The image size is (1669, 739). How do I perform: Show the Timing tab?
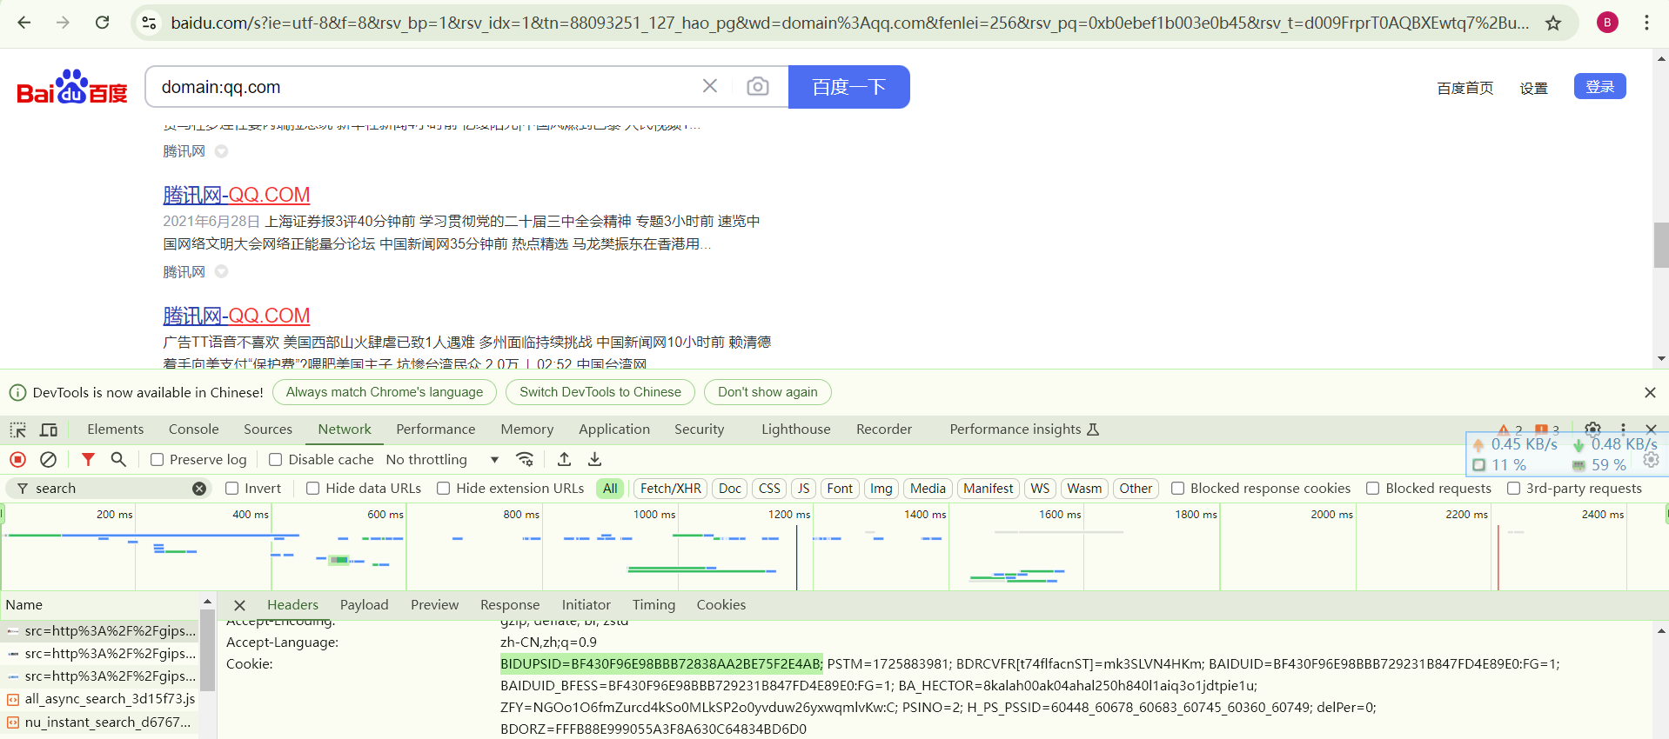click(x=654, y=605)
